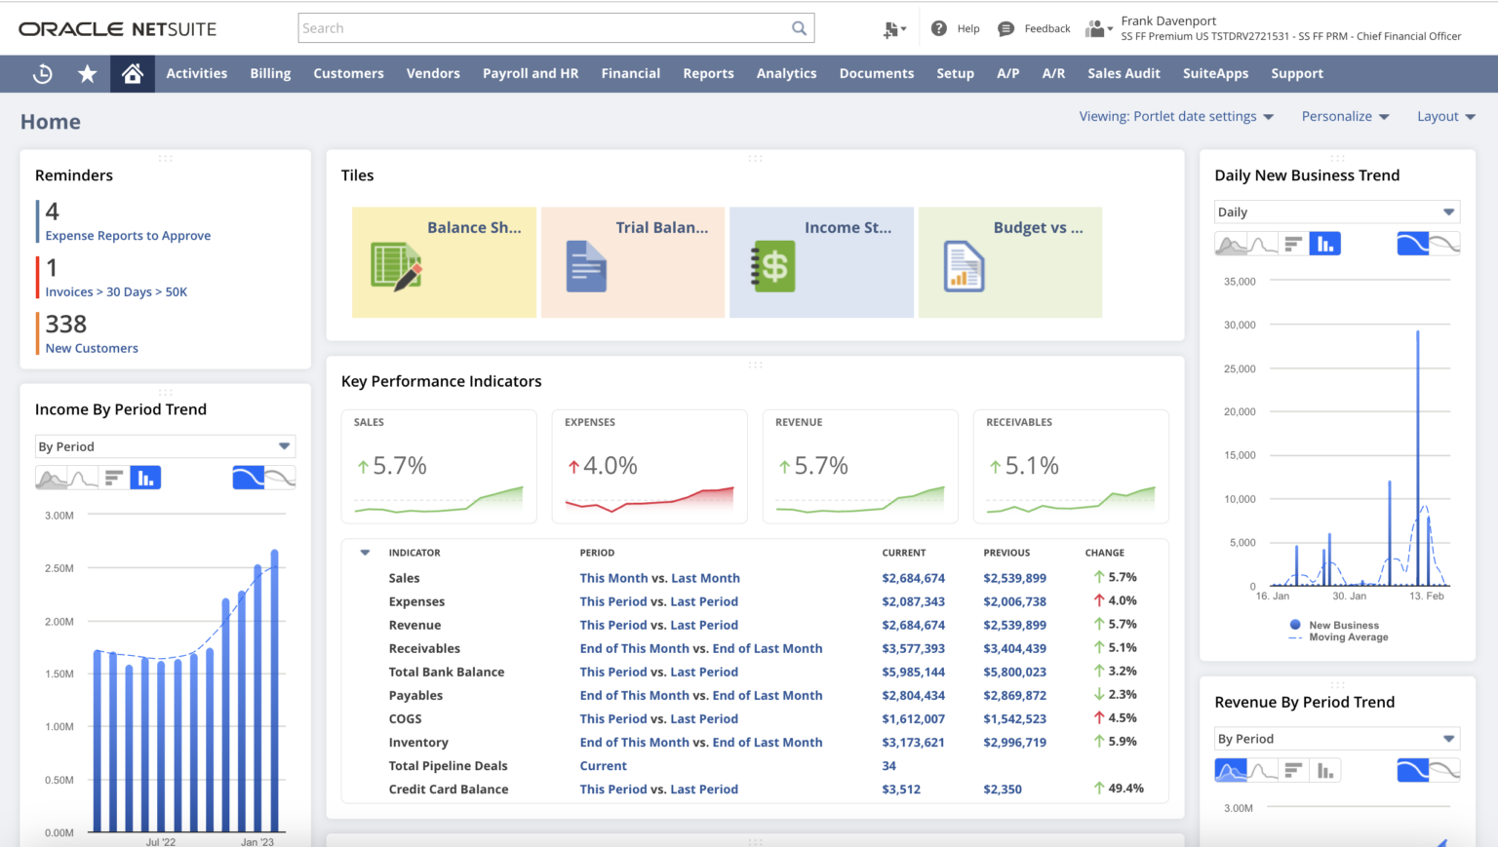Open the shortcuts star icon
This screenshot has height=847, width=1498.
[x=87, y=73]
